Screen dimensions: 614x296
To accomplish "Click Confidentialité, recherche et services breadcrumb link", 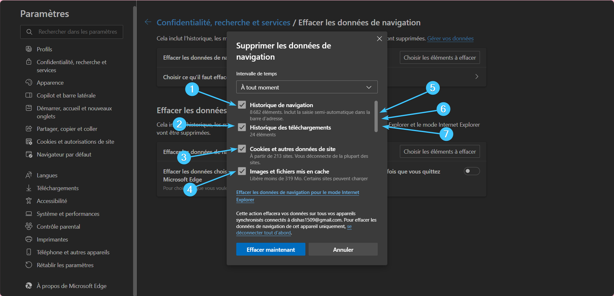I will point(223,22).
